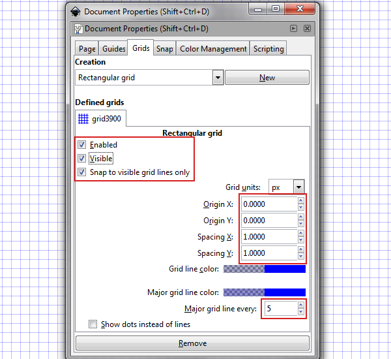The image size is (391, 359).
Task: Pick the Major grid line color swatch
Action: coord(264,292)
